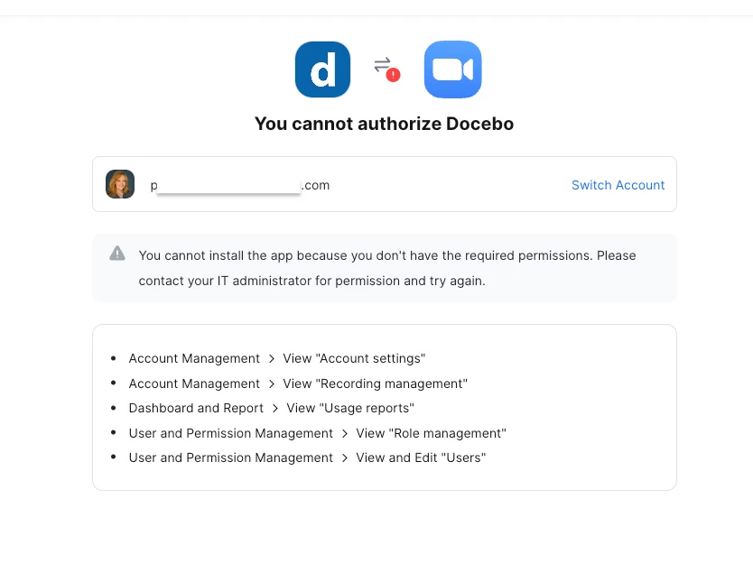
Task: Click 'User and Permission Management' in Users row
Action: [x=230, y=457]
